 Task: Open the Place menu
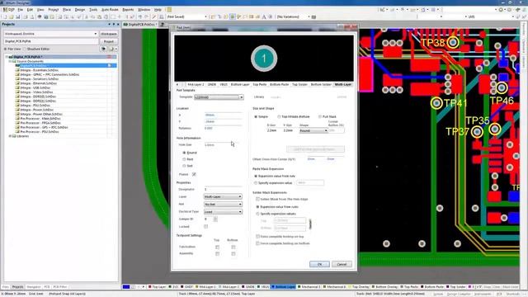point(67,10)
